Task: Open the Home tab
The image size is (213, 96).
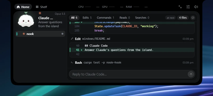Action: [x=23, y=7]
